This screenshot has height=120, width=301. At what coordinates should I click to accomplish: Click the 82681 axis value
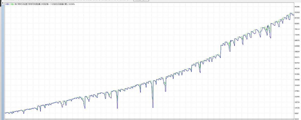(x=297, y=23)
